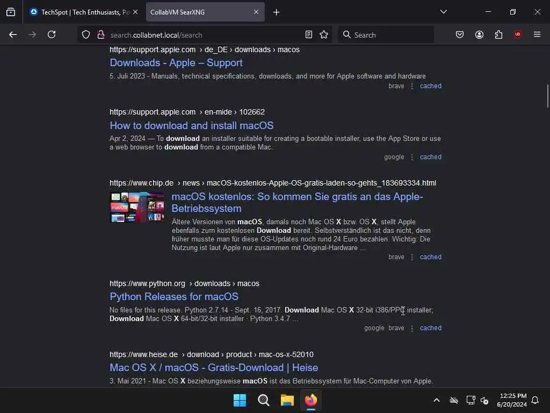Click the www.heise.de download product URL
The width and height of the screenshot is (550, 413).
tap(212, 354)
